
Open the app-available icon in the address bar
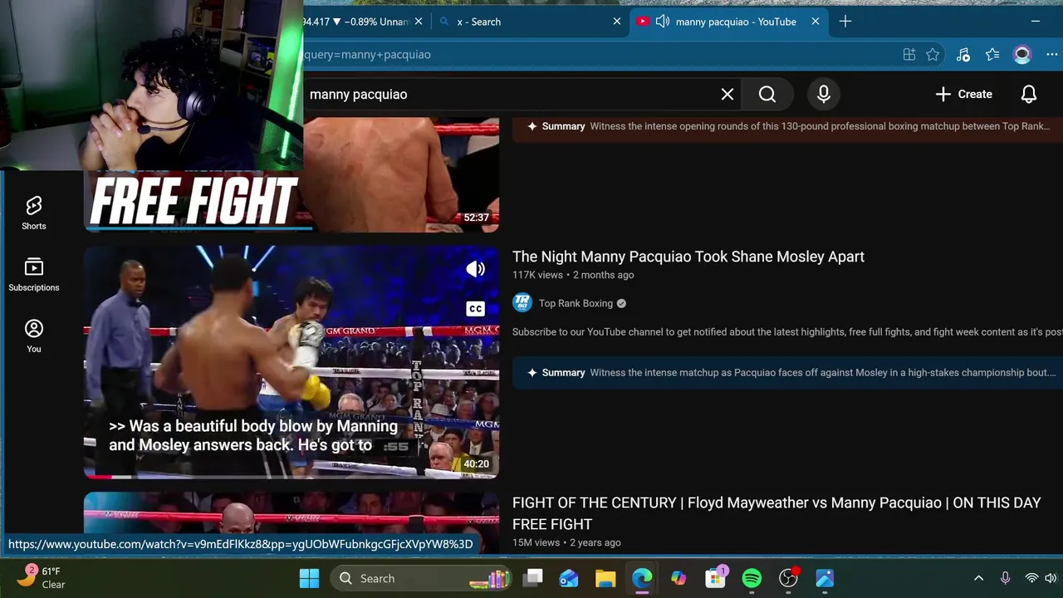[x=909, y=55]
